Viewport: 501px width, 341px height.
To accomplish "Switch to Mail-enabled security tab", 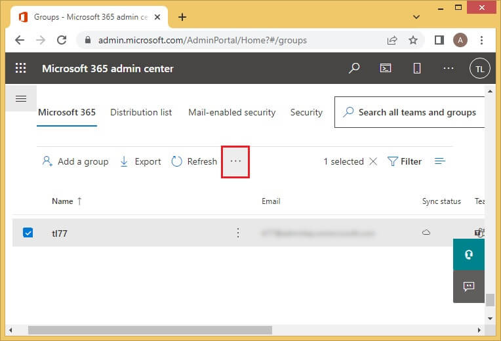I will [231, 112].
